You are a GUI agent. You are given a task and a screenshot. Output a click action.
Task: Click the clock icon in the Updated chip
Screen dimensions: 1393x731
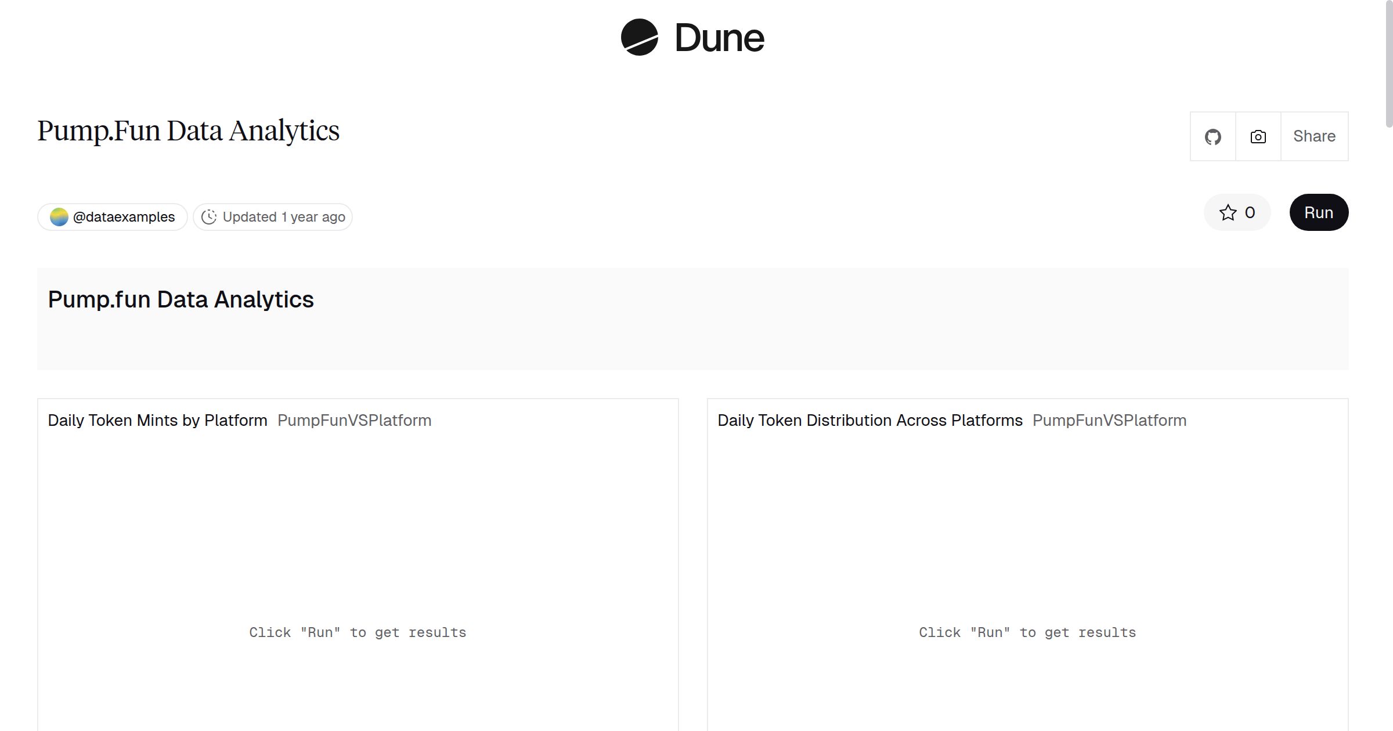tap(210, 216)
